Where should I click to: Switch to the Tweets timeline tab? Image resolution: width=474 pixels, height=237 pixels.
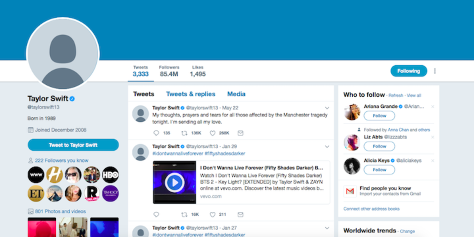coord(144,94)
